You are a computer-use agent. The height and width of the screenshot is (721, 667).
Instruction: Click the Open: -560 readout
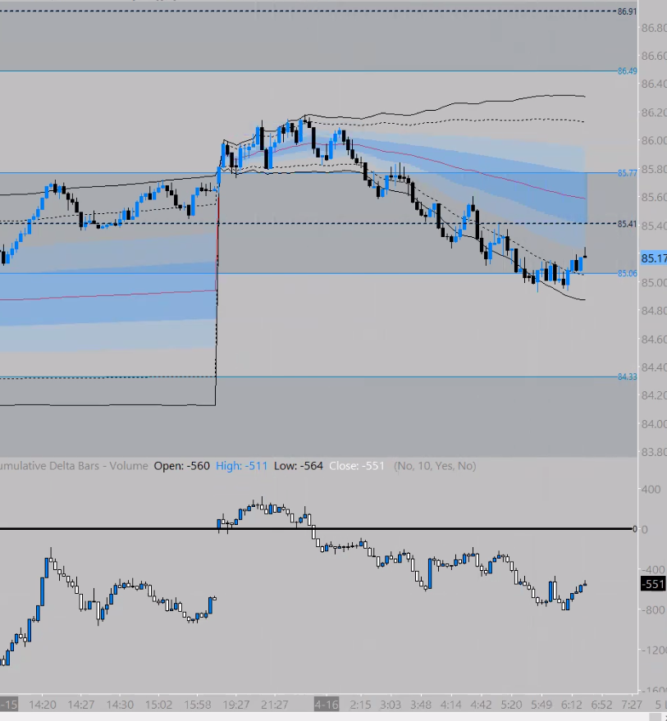point(181,466)
